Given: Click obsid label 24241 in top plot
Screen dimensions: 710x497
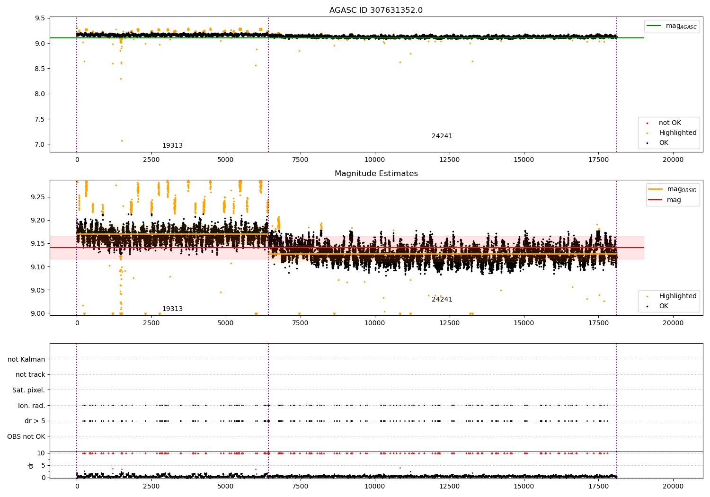Looking at the screenshot, I should point(442,136).
